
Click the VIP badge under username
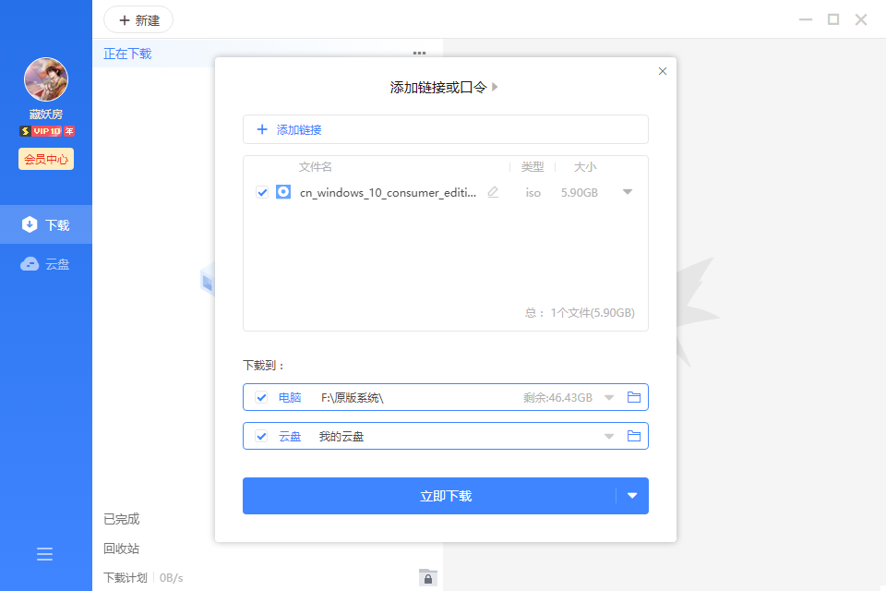46,131
